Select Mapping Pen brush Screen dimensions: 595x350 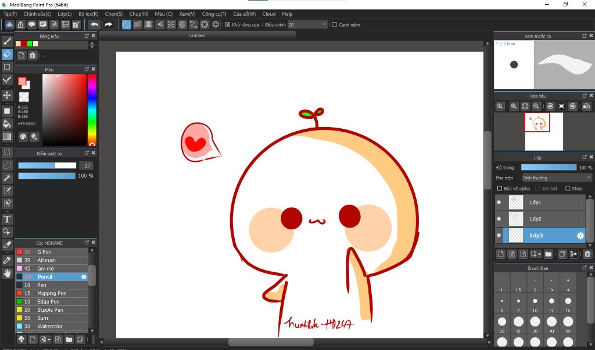coord(52,293)
